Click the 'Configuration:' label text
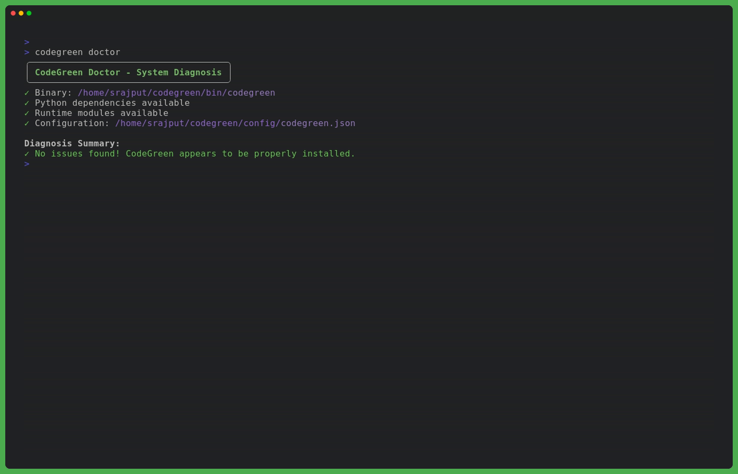The image size is (738, 474). tap(72, 123)
